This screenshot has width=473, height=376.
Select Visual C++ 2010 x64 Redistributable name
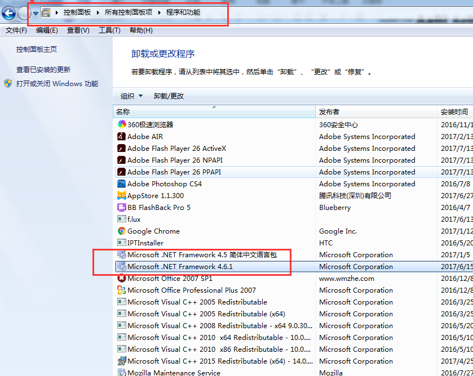(x=219, y=337)
